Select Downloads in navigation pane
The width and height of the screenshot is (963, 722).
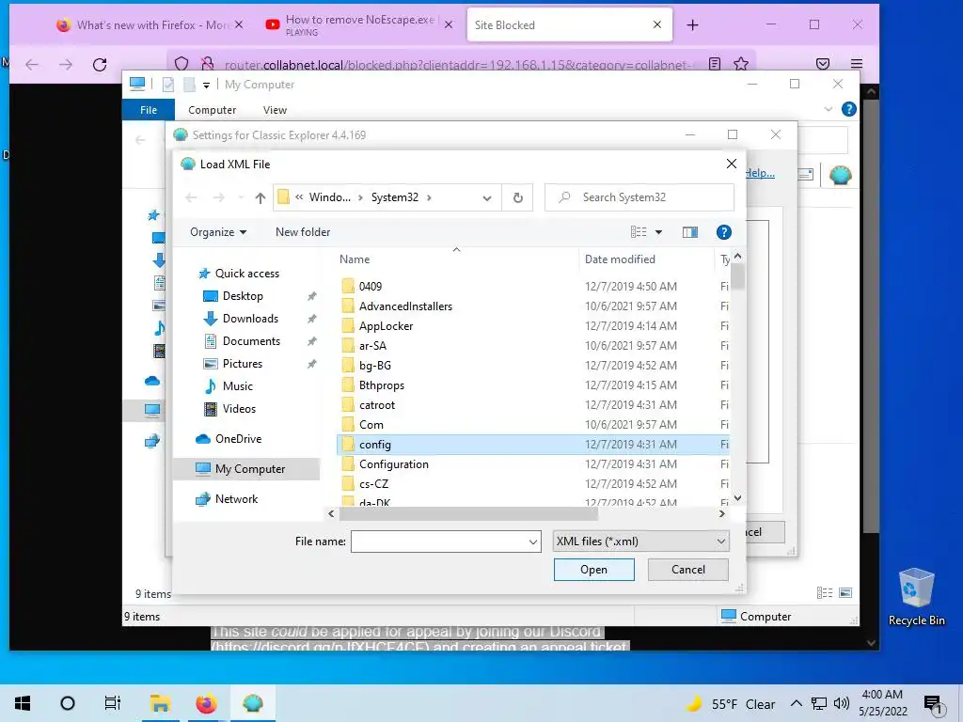click(x=250, y=319)
